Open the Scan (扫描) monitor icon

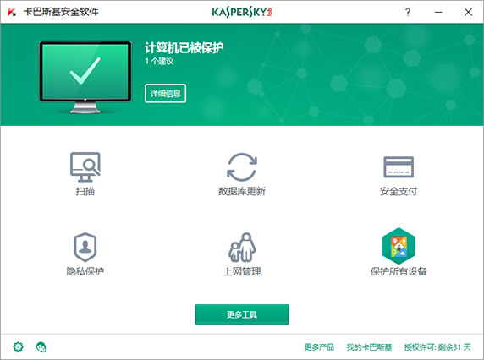pyautogui.click(x=85, y=166)
